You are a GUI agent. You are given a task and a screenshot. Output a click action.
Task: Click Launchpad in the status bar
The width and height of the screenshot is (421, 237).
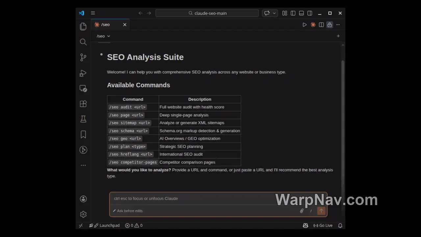coord(104,225)
